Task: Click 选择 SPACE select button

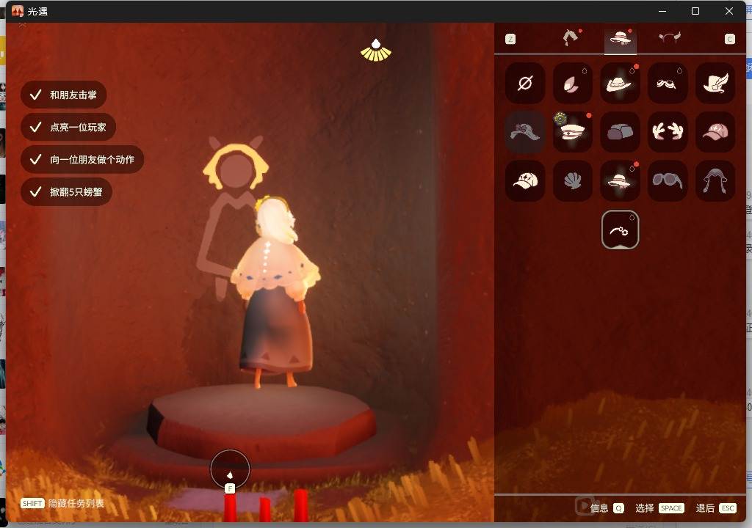Action: point(659,508)
